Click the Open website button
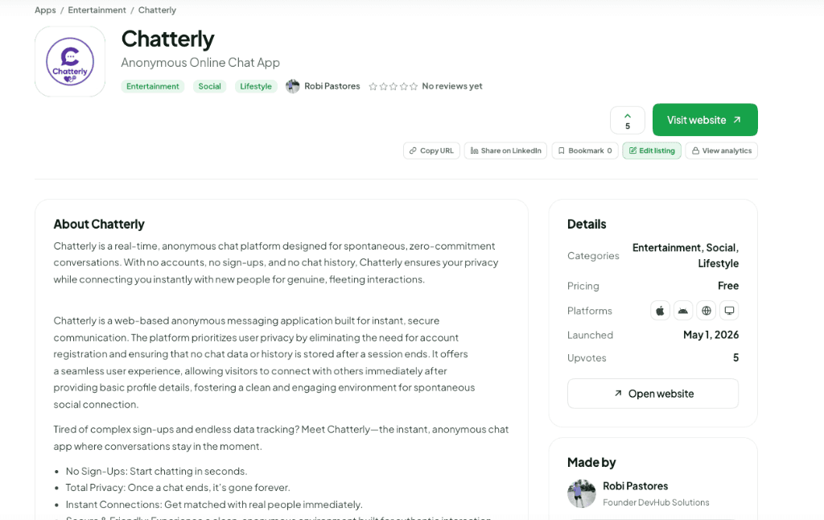Image resolution: width=824 pixels, height=520 pixels. coord(653,394)
